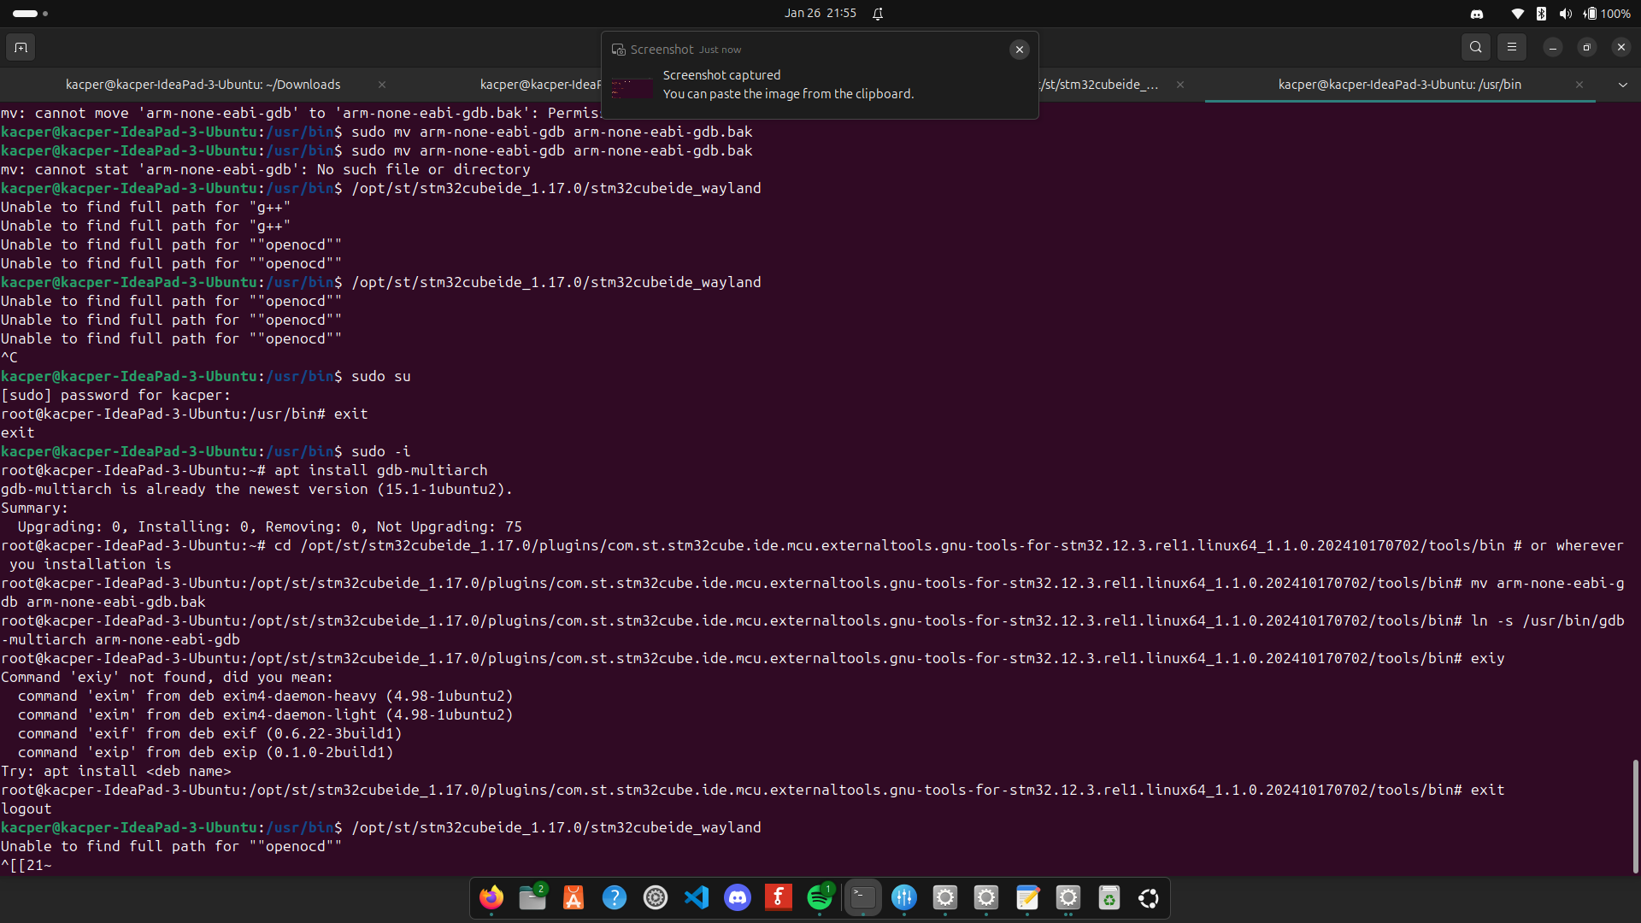Open the terminal search icon
Image resolution: width=1641 pixels, height=923 pixels.
coord(1476,47)
